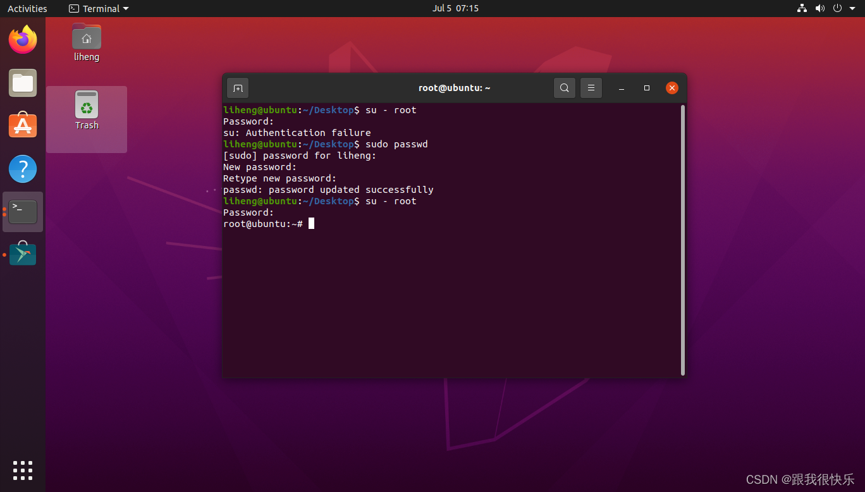Open the Files application from the dock
This screenshot has width=865, height=492.
click(x=23, y=83)
